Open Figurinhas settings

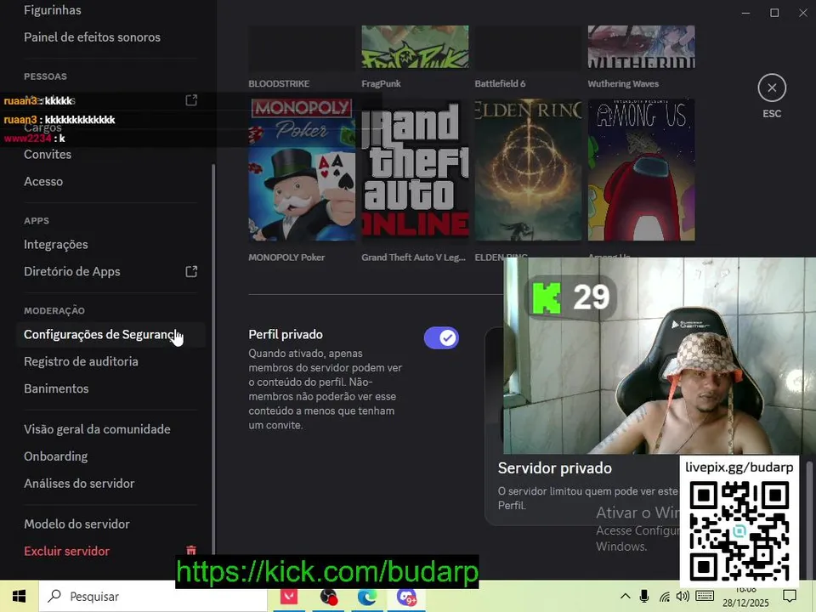pyautogui.click(x=53, y=10)
